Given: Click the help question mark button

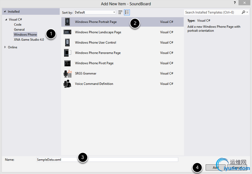Looking at the screenshot, I should tap(235, 3).
